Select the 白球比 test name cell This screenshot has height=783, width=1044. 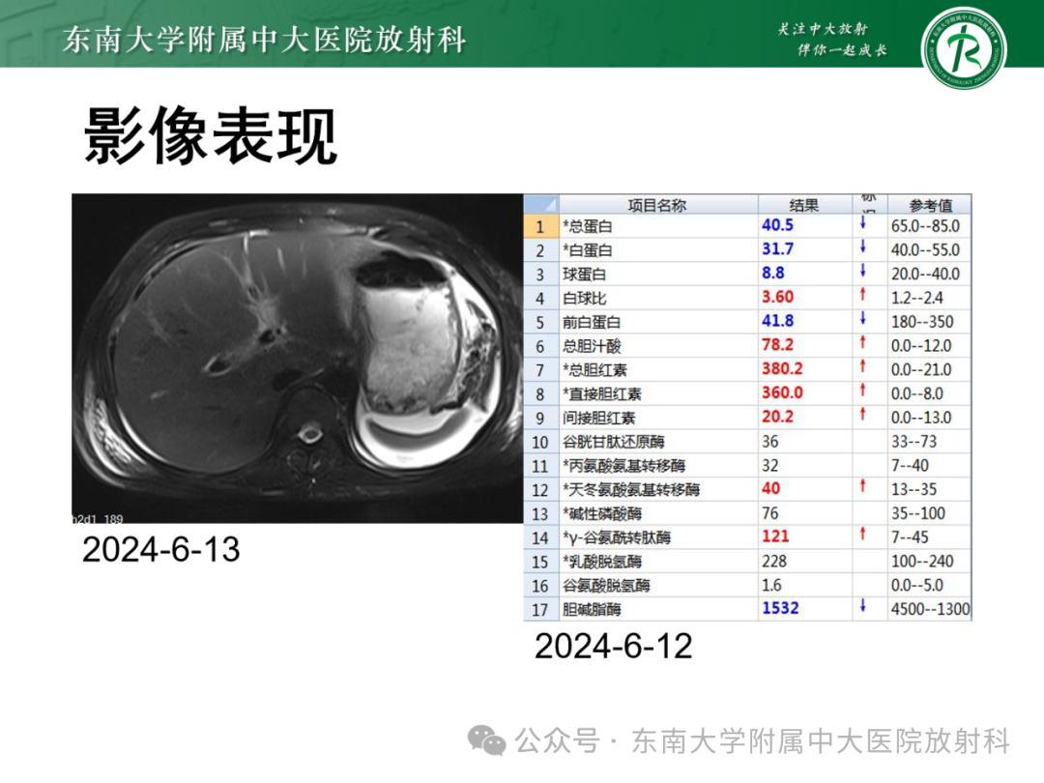(658, 299)
